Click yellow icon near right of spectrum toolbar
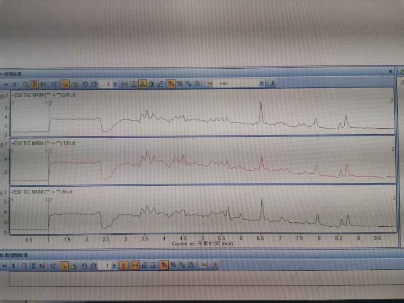This screenshot has height=303, width=404. point(203,264)
